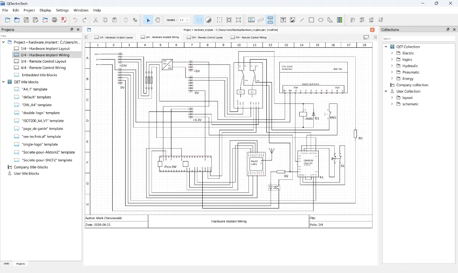Open the Project menu

click(29, 10)
